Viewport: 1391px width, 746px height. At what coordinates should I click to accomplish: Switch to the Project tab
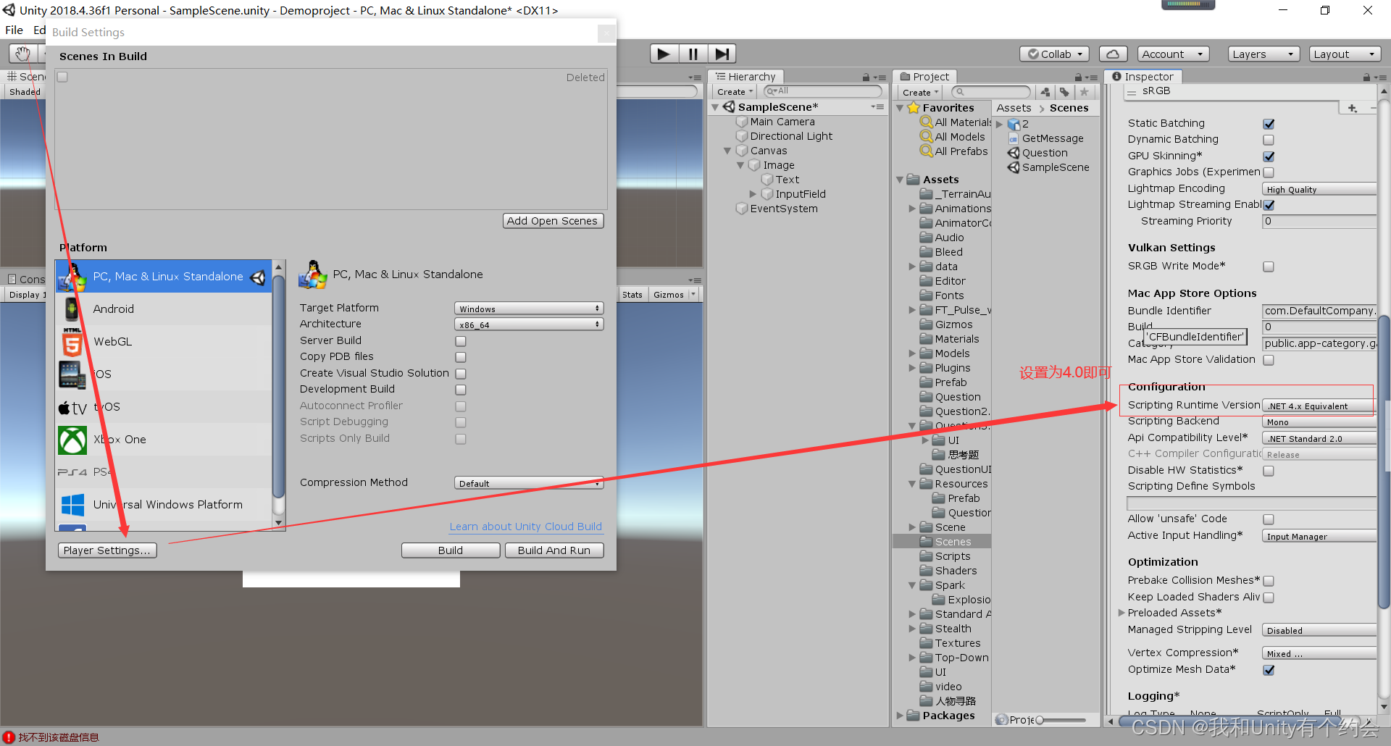pyautogui.click(x=924, y=77)
